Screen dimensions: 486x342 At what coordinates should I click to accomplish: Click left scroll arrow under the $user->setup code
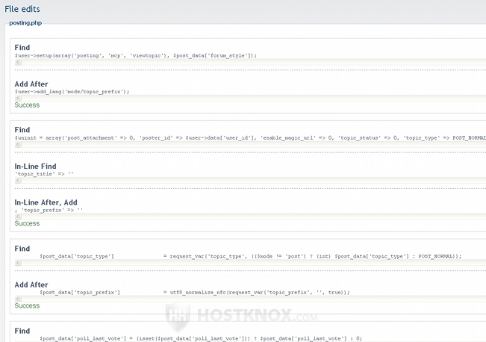[x=18, y=63]
